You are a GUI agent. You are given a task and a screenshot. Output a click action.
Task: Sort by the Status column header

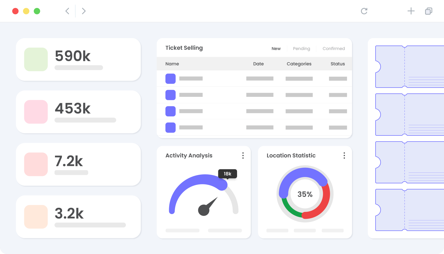338,64
